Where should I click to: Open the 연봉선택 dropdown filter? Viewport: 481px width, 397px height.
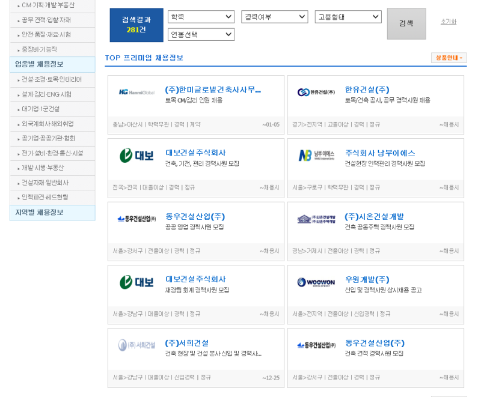coord(201,35)
